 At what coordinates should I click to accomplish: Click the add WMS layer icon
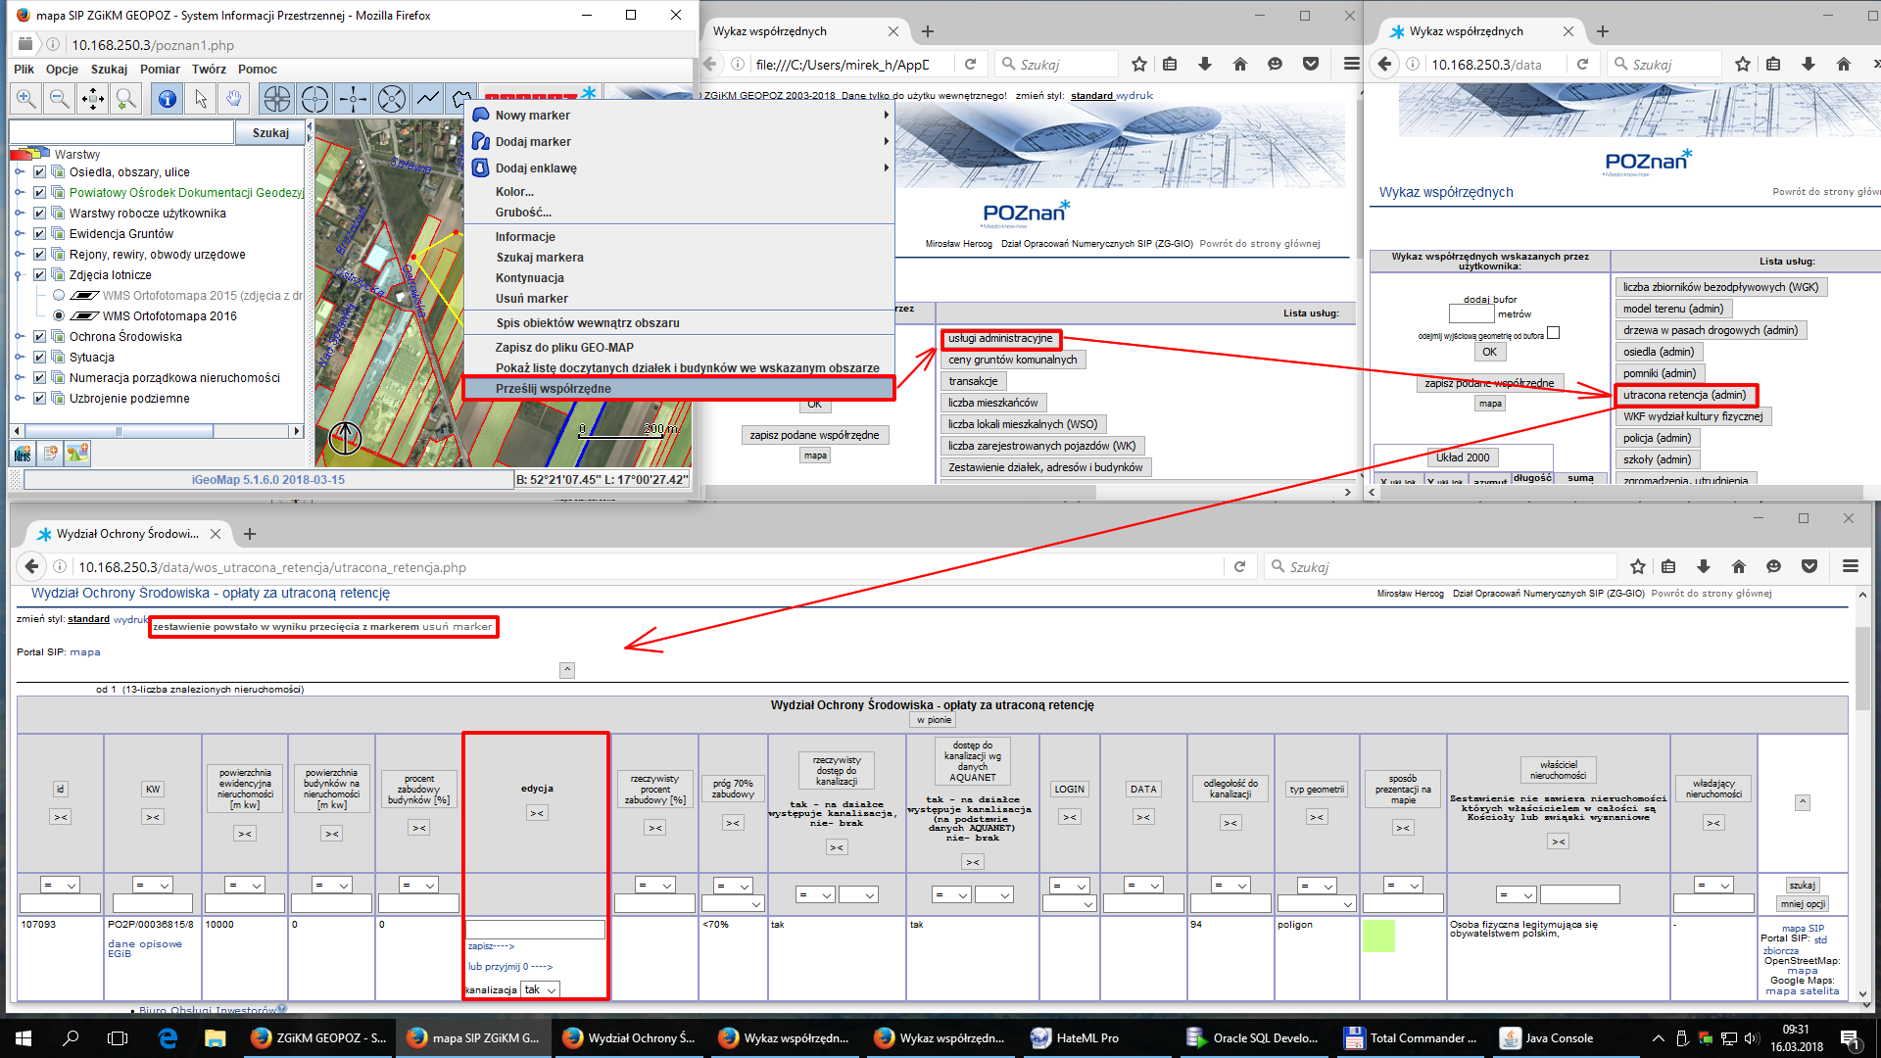pyautogui.click(x=23, y=454)
